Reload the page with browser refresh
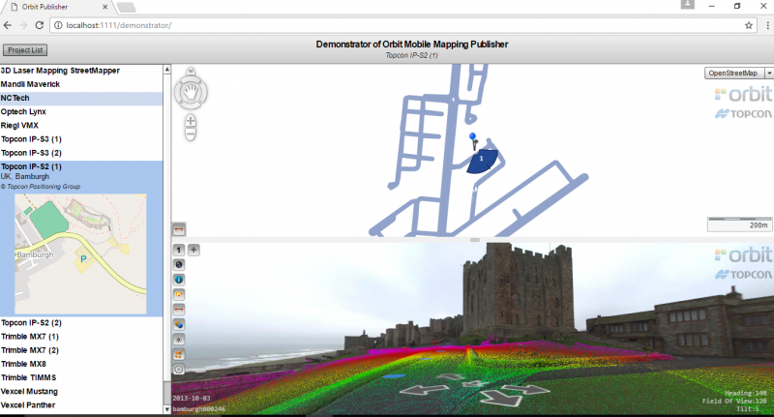 tap(40, 25)
